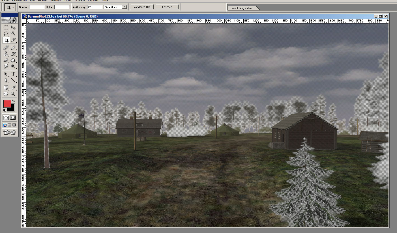The height and width of the screenshot is (233, 397).
Task: Select the Notes tool
Action: (6, 88)
